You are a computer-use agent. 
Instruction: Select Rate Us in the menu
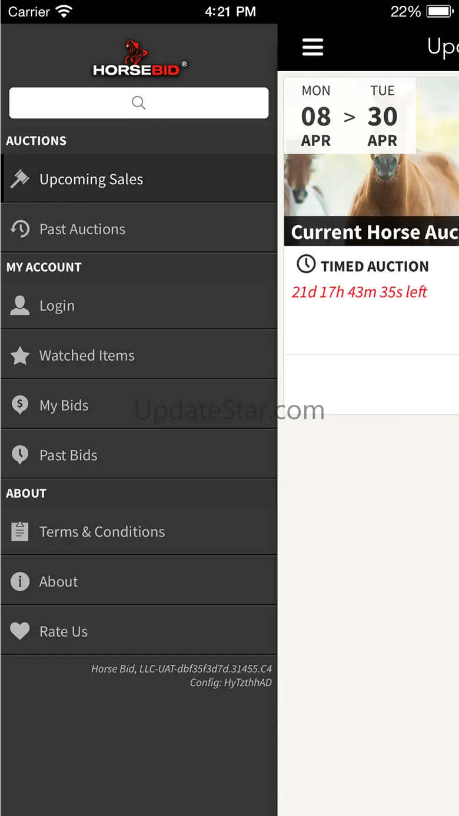64,632
